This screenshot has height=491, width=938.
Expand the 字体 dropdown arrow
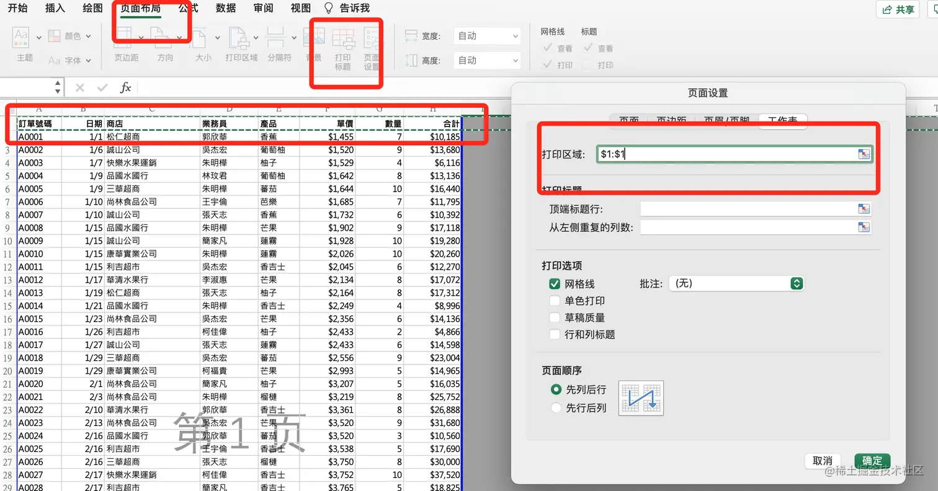(x=89, y=61)
